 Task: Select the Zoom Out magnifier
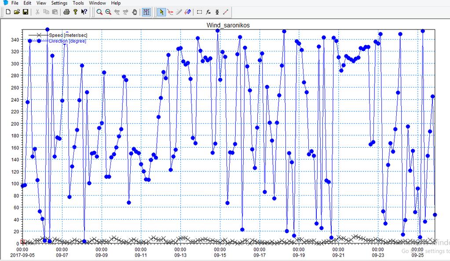[x=108, y=12]
